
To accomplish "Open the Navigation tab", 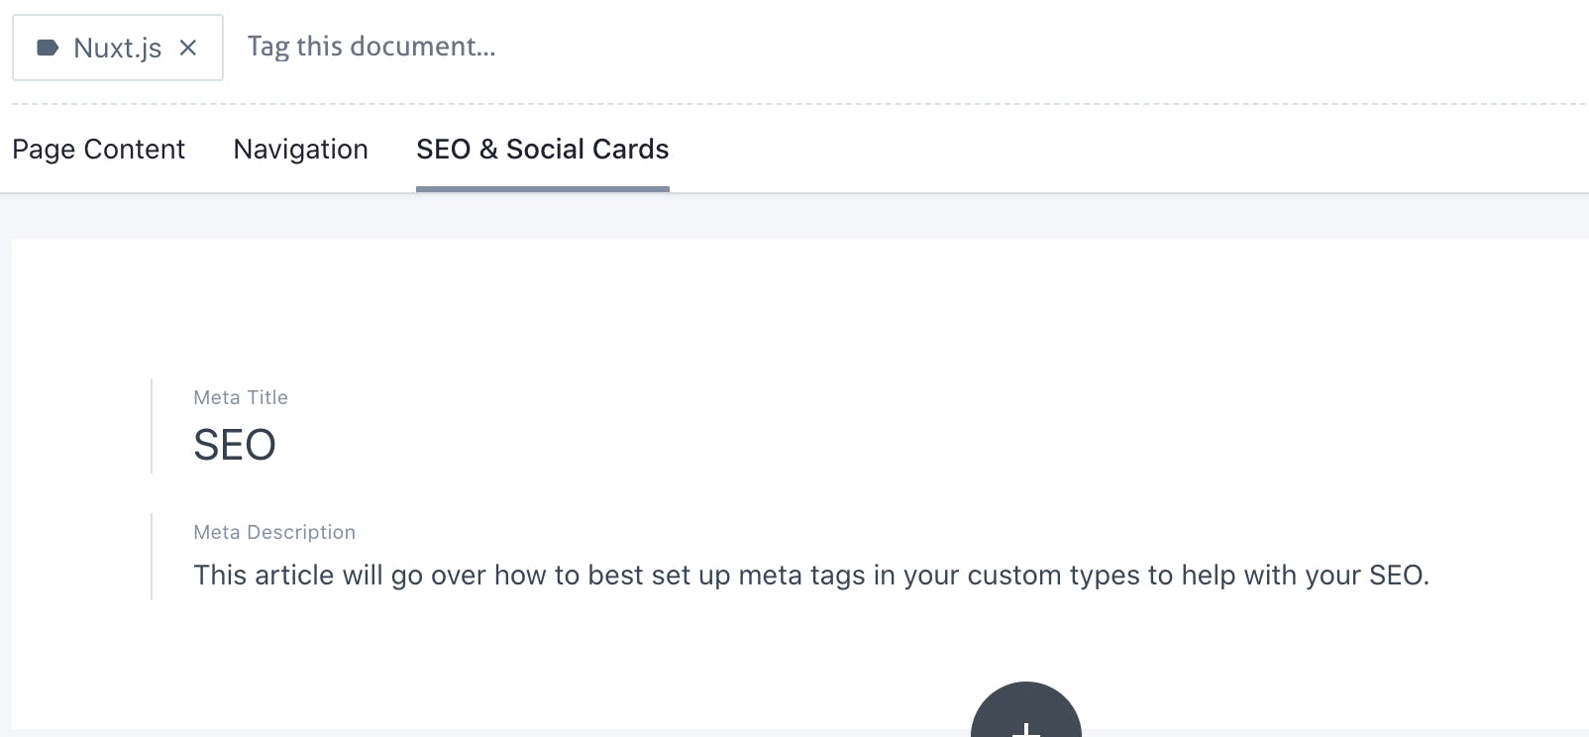I will pos(300,150).
